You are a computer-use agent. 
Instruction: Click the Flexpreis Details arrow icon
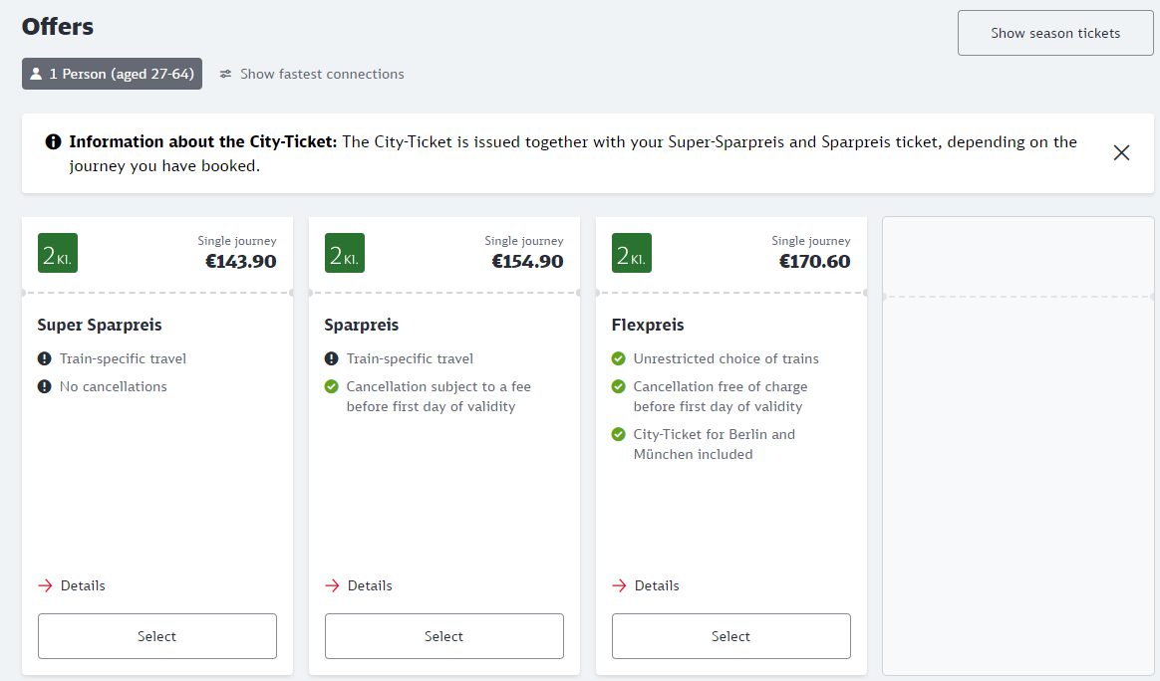(619, 585)
